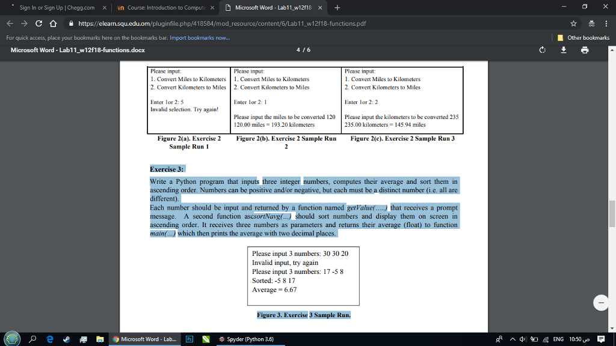The width and height of the screenshot is (616, 346).
Task: Open incognito profile icon in toolbar
Action: (x=591, y=23)
